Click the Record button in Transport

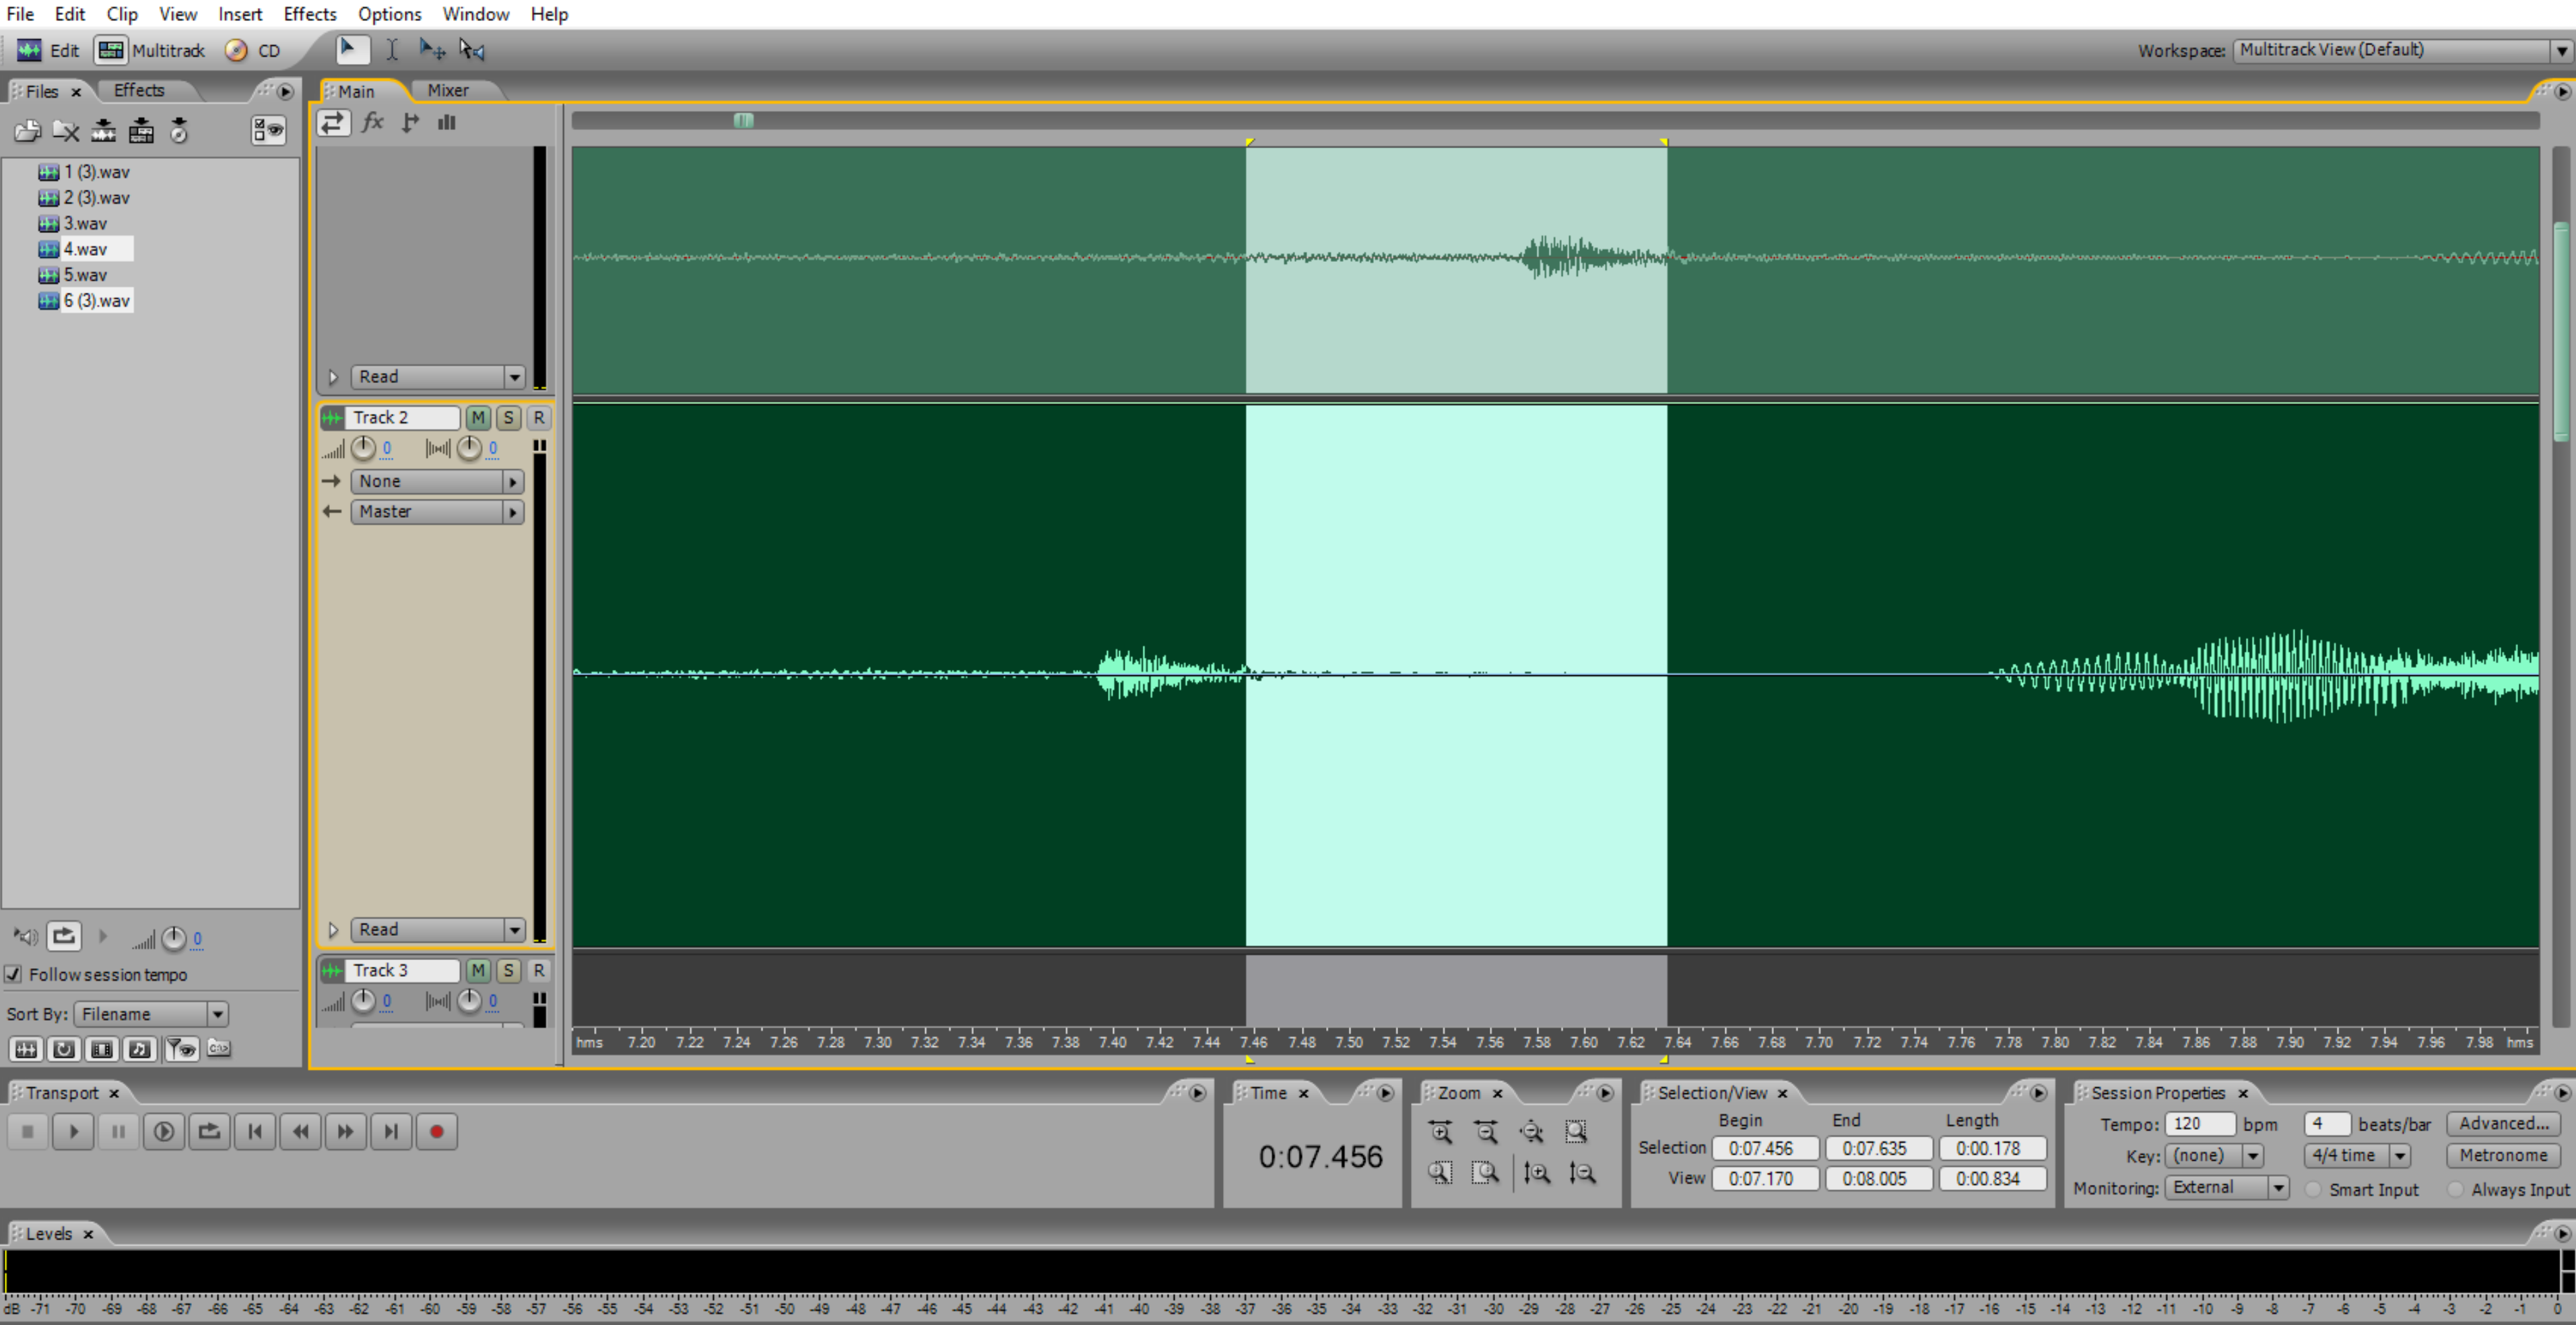[436, 1131]
